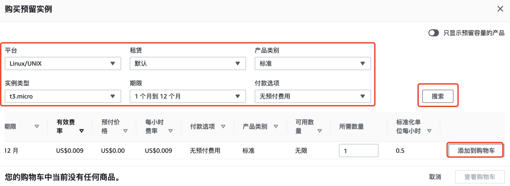Open the 平台 Linux/UNIX dropdown
Screen dimensions: 510x186
pos(63,64)
